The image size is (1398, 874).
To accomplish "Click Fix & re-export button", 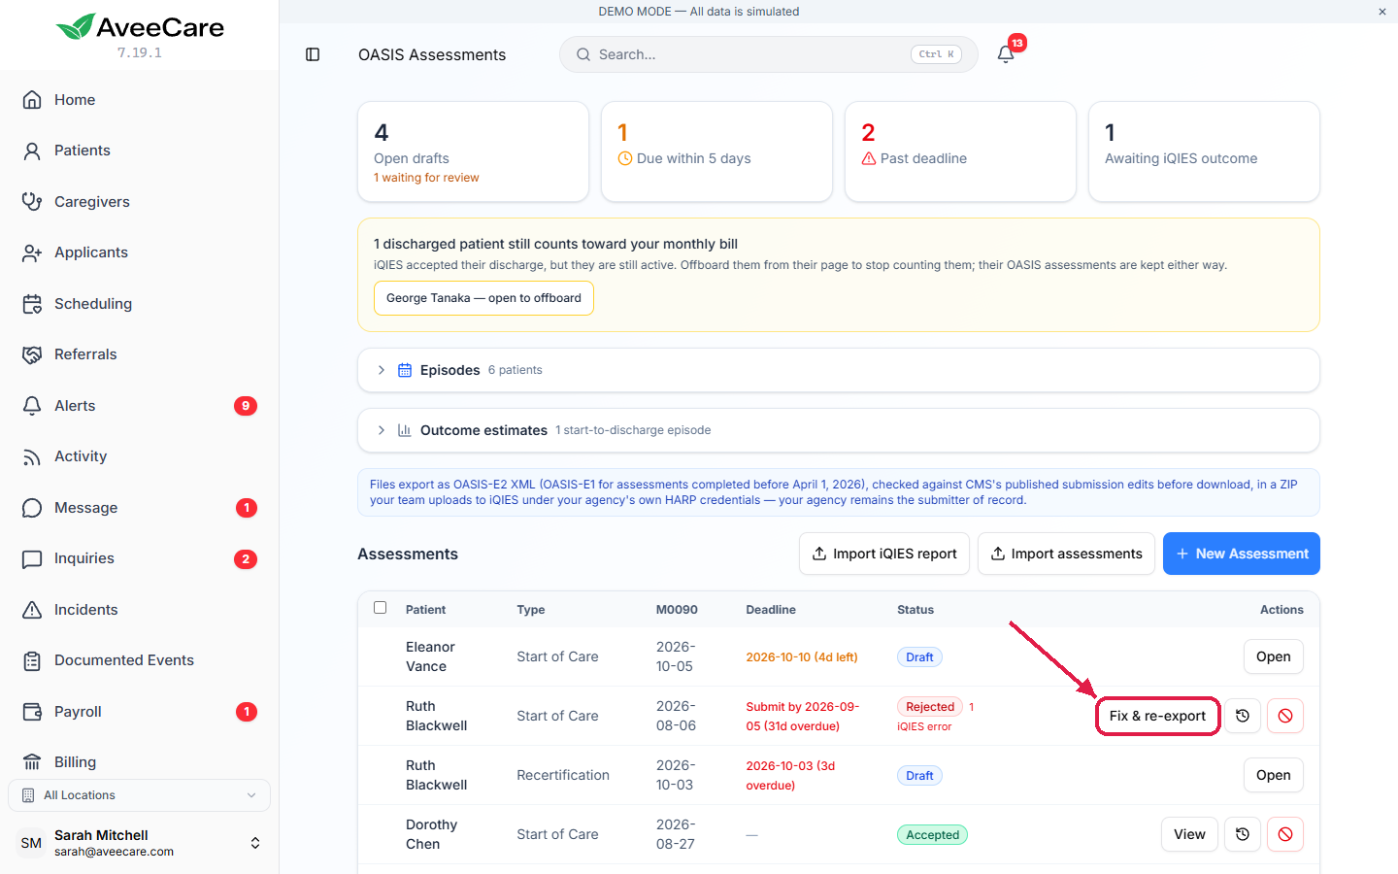I will pyautogui.click(x=1157, y=716).
